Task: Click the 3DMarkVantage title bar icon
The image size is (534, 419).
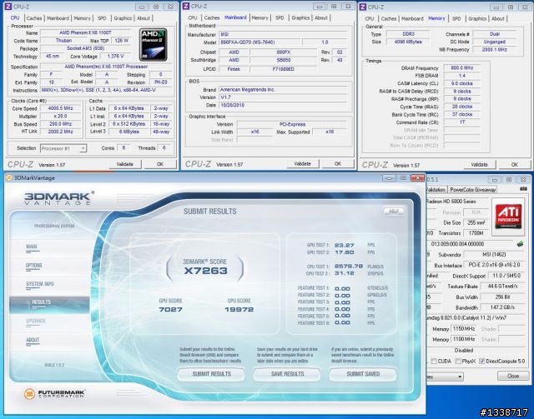Action: [9, 178]
